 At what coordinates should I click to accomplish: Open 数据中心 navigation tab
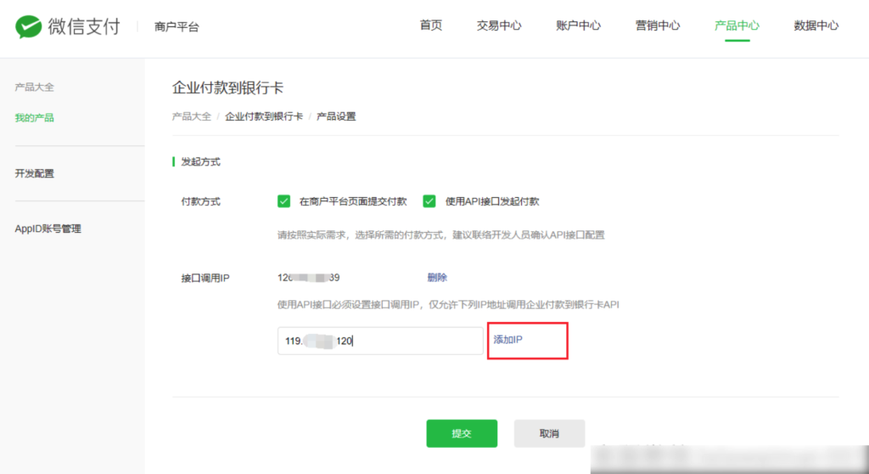click(816, 25)
